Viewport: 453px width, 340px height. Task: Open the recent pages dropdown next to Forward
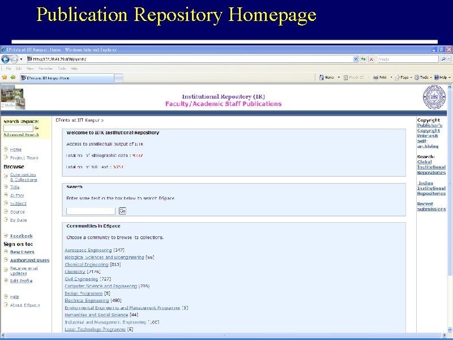point(21,59)
